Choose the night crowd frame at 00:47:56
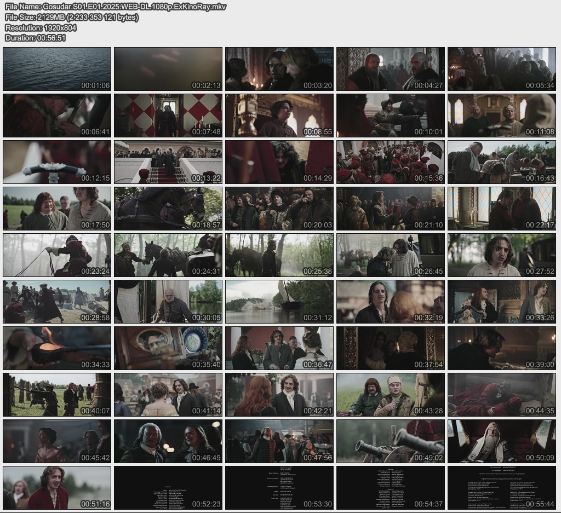The height and width of the screenshot is (513, 561). point(279,441)
